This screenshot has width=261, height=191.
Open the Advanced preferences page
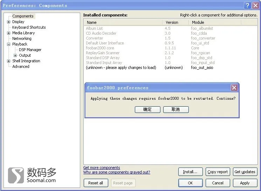point(21,66)
